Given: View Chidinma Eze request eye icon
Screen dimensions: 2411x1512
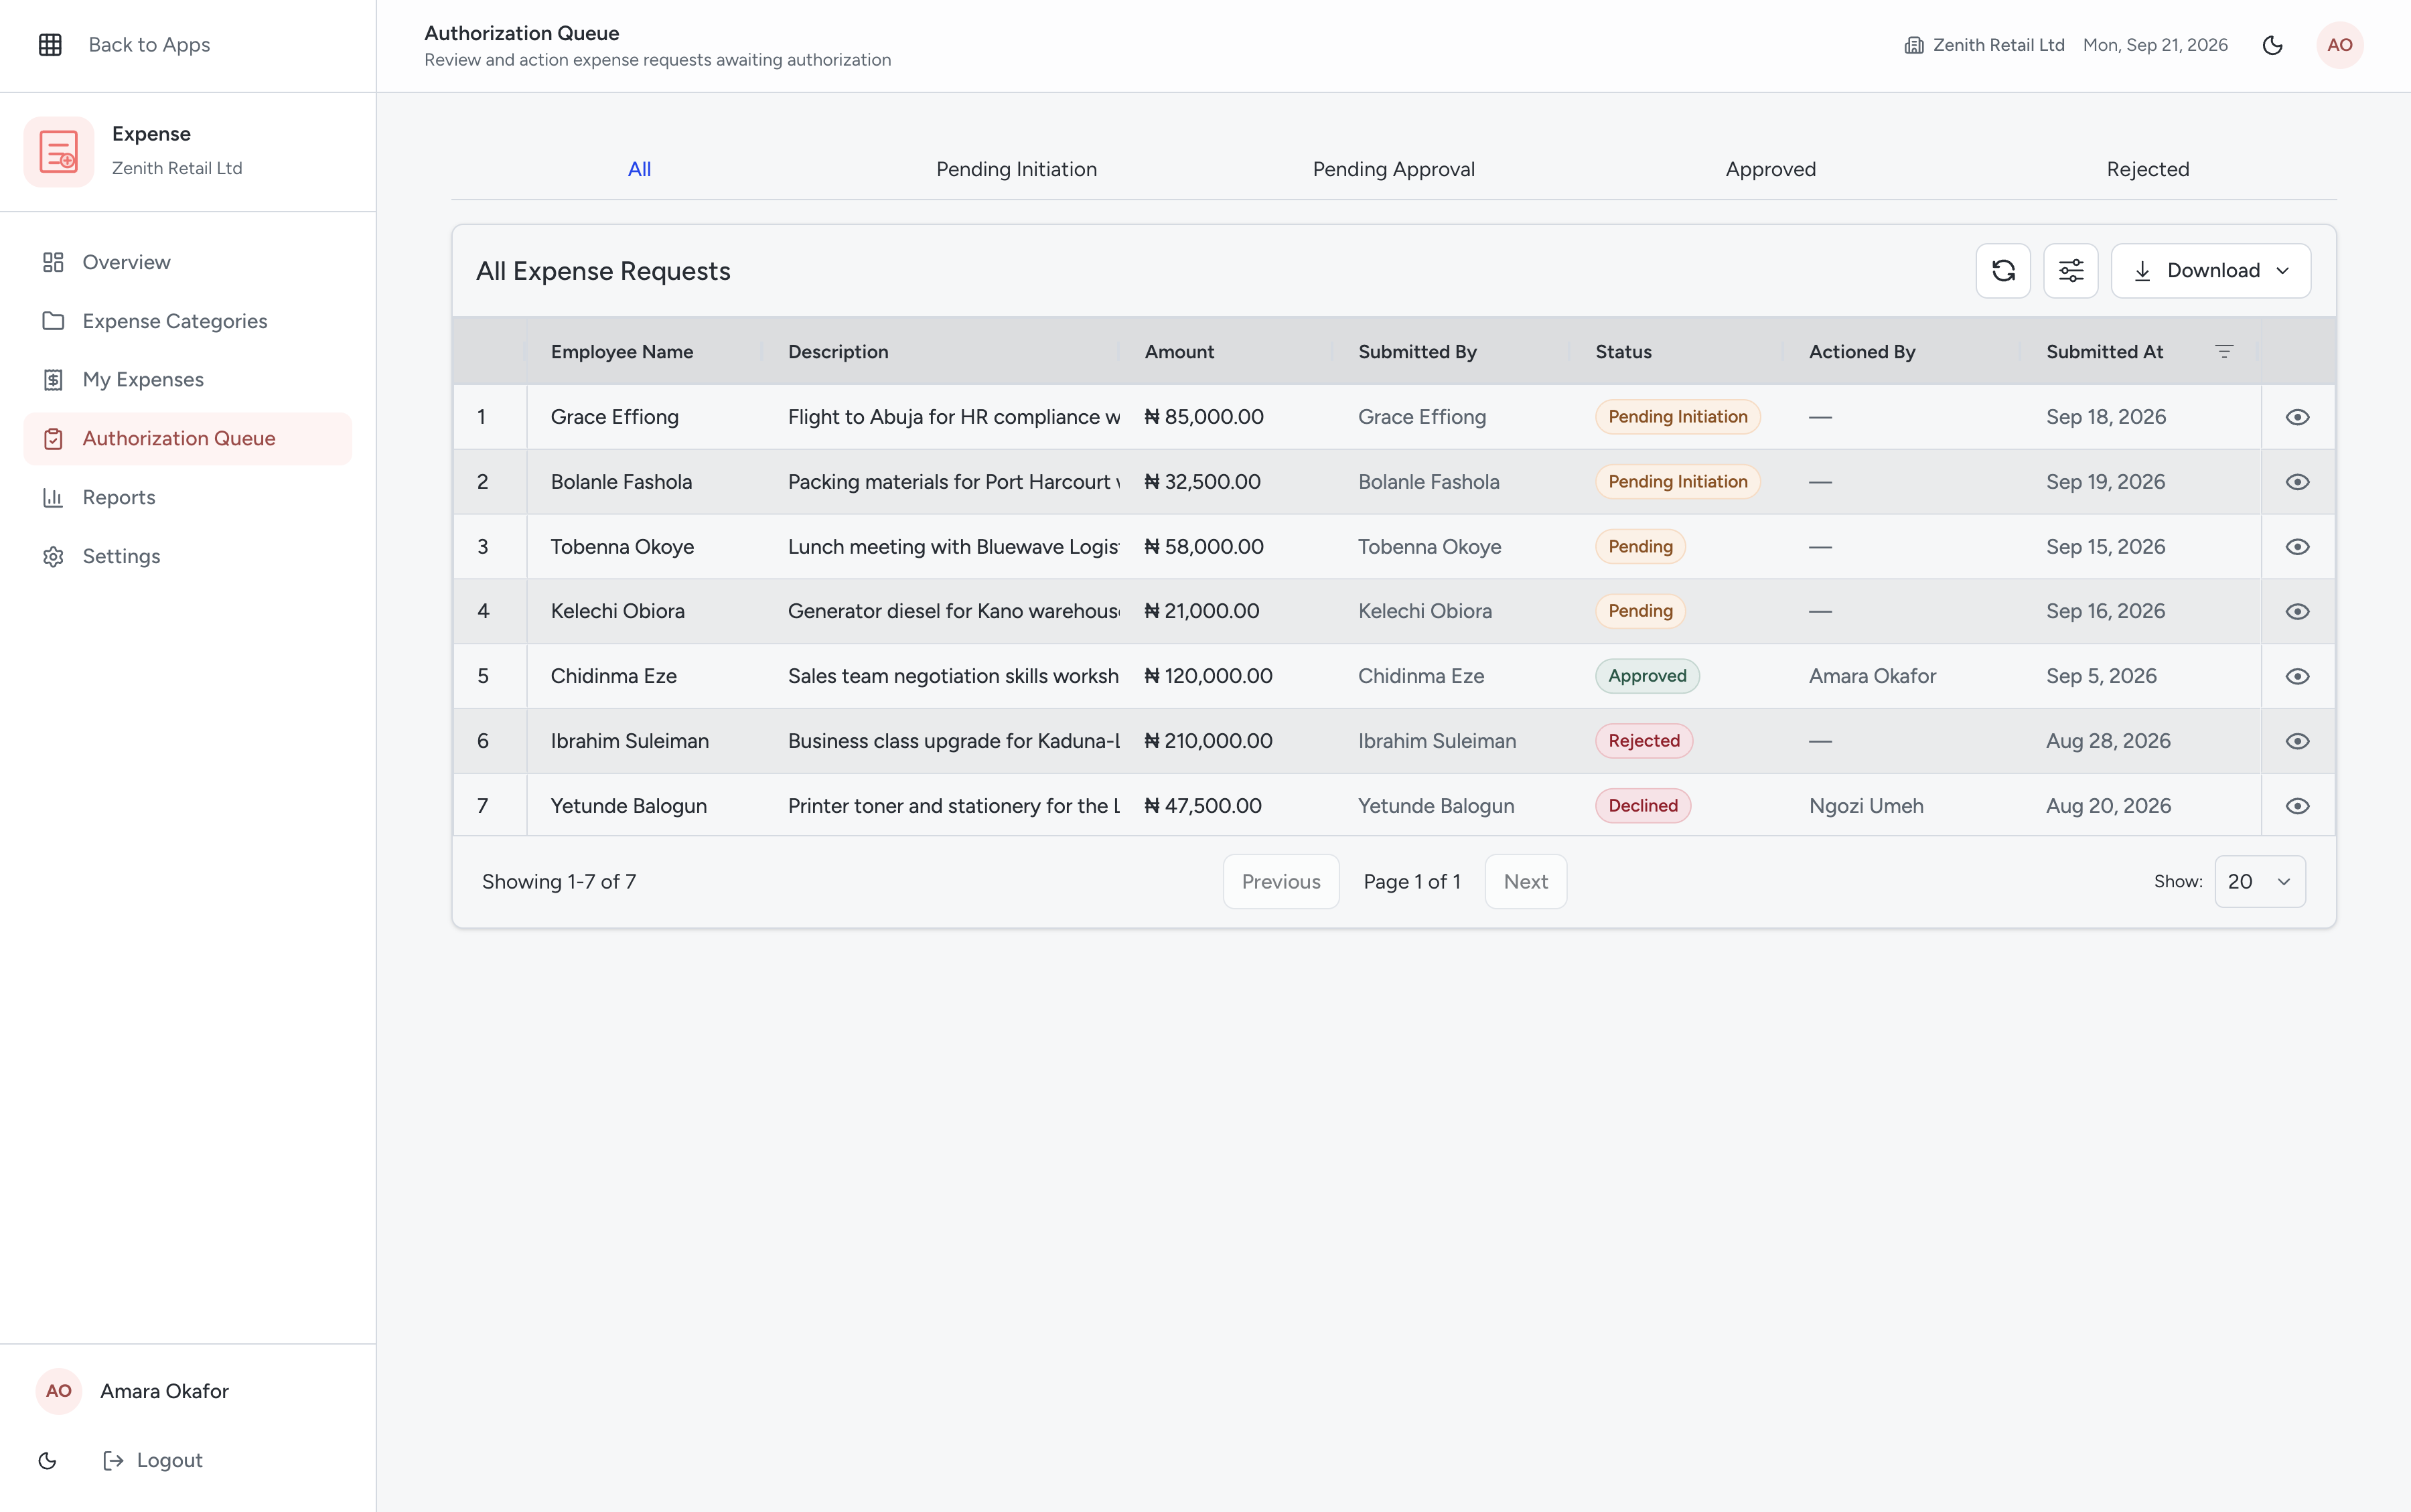Looking at the screenshot, I should [2298, 676].
